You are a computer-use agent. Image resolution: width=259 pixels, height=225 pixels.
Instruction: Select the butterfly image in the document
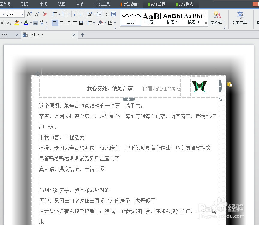(x=199, y=86)
